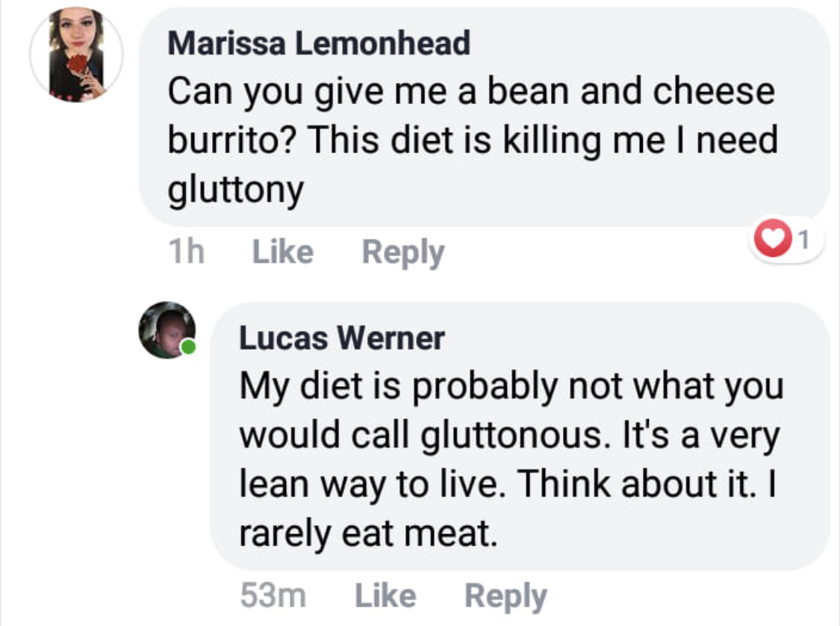840x626 pixels.
Task: Open Lucas Werner's name link
Action: tap(342, 338)
